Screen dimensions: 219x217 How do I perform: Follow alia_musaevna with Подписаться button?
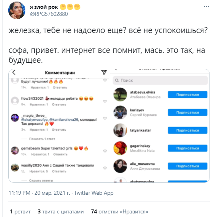(187, 166)
